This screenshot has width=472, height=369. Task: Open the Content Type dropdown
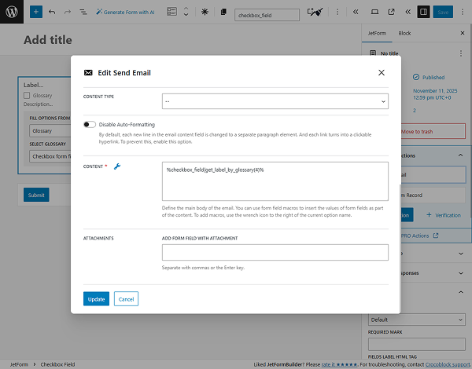click(x=275, y=101)
